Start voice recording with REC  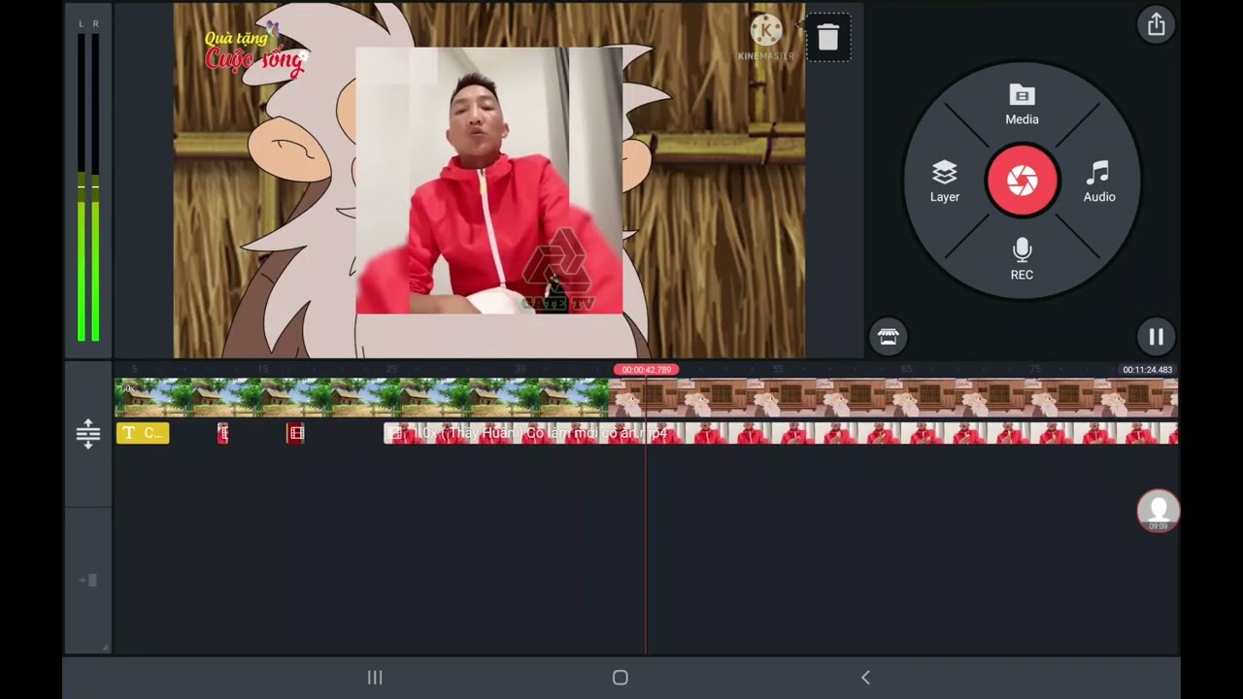point(1022,259)
